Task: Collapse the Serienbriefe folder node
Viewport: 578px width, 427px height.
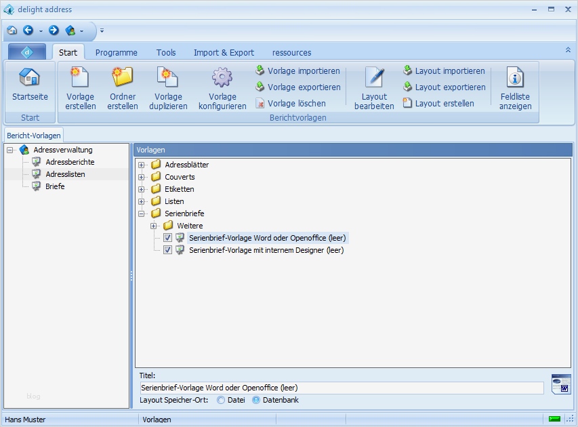Action: click(142, 213)
